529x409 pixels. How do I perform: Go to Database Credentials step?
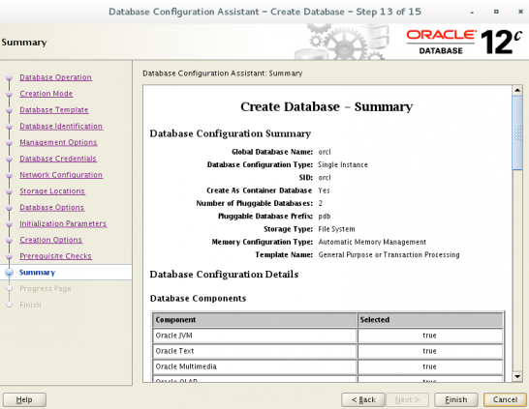tap(58, 159)
